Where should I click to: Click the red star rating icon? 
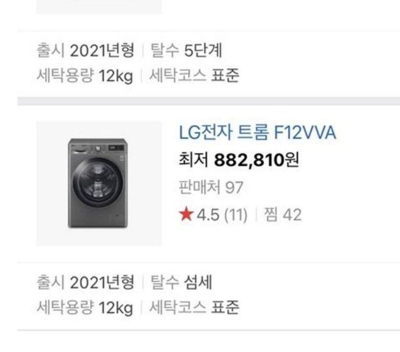[186, 214]
